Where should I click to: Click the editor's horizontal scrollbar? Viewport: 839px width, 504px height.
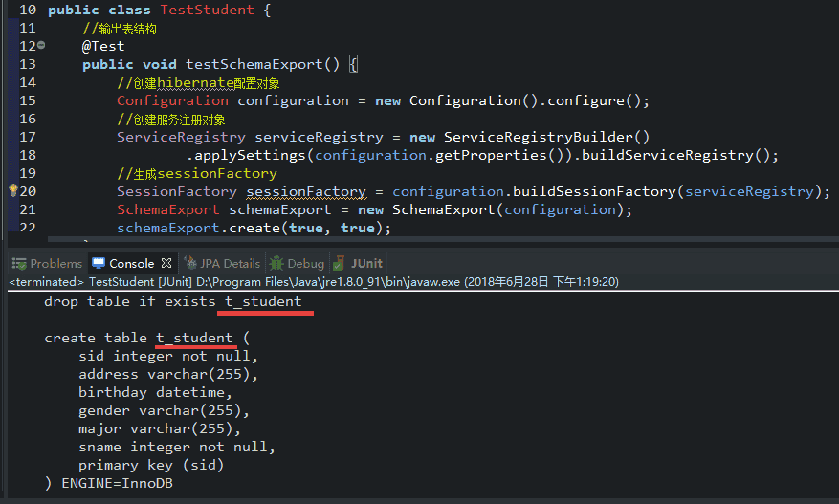pyautogui.click(x=443, y=239)
